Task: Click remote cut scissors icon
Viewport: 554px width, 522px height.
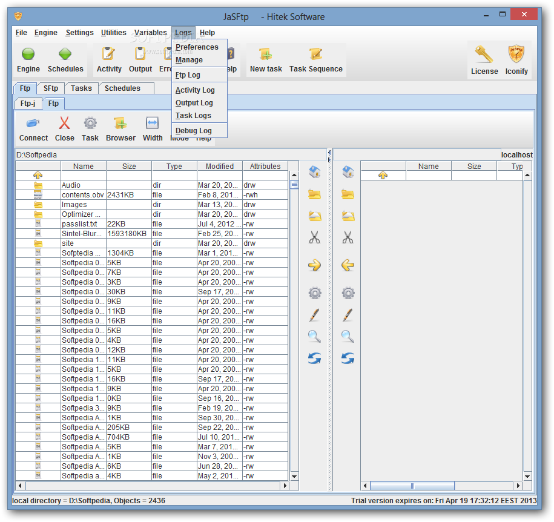Action: (348, 237)
